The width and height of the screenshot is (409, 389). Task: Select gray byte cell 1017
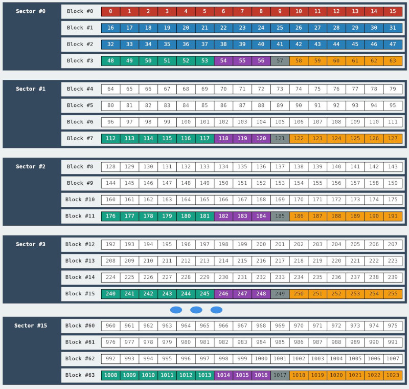point(280,375)
